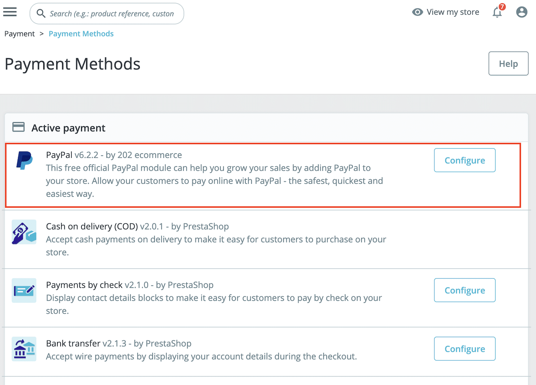Click the Active payment card icon

coord(18,126)
